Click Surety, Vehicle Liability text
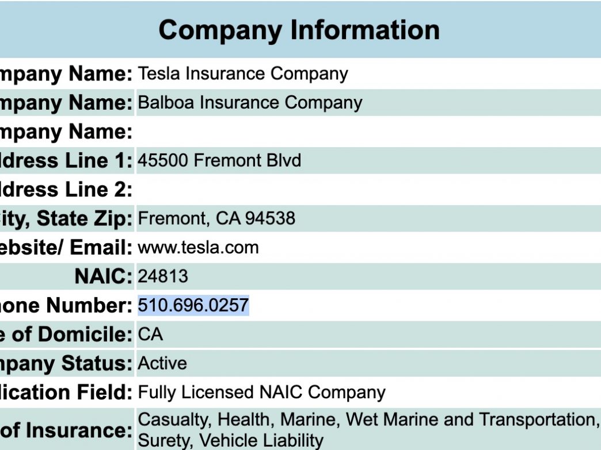The height and width of the screenshot is (450, 601). coord(230,440)
